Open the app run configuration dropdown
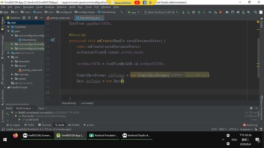 click(134, 12)
